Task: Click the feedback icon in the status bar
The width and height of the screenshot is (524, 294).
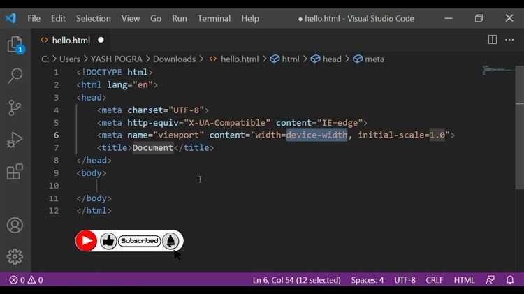Action: tap(490, 280)
